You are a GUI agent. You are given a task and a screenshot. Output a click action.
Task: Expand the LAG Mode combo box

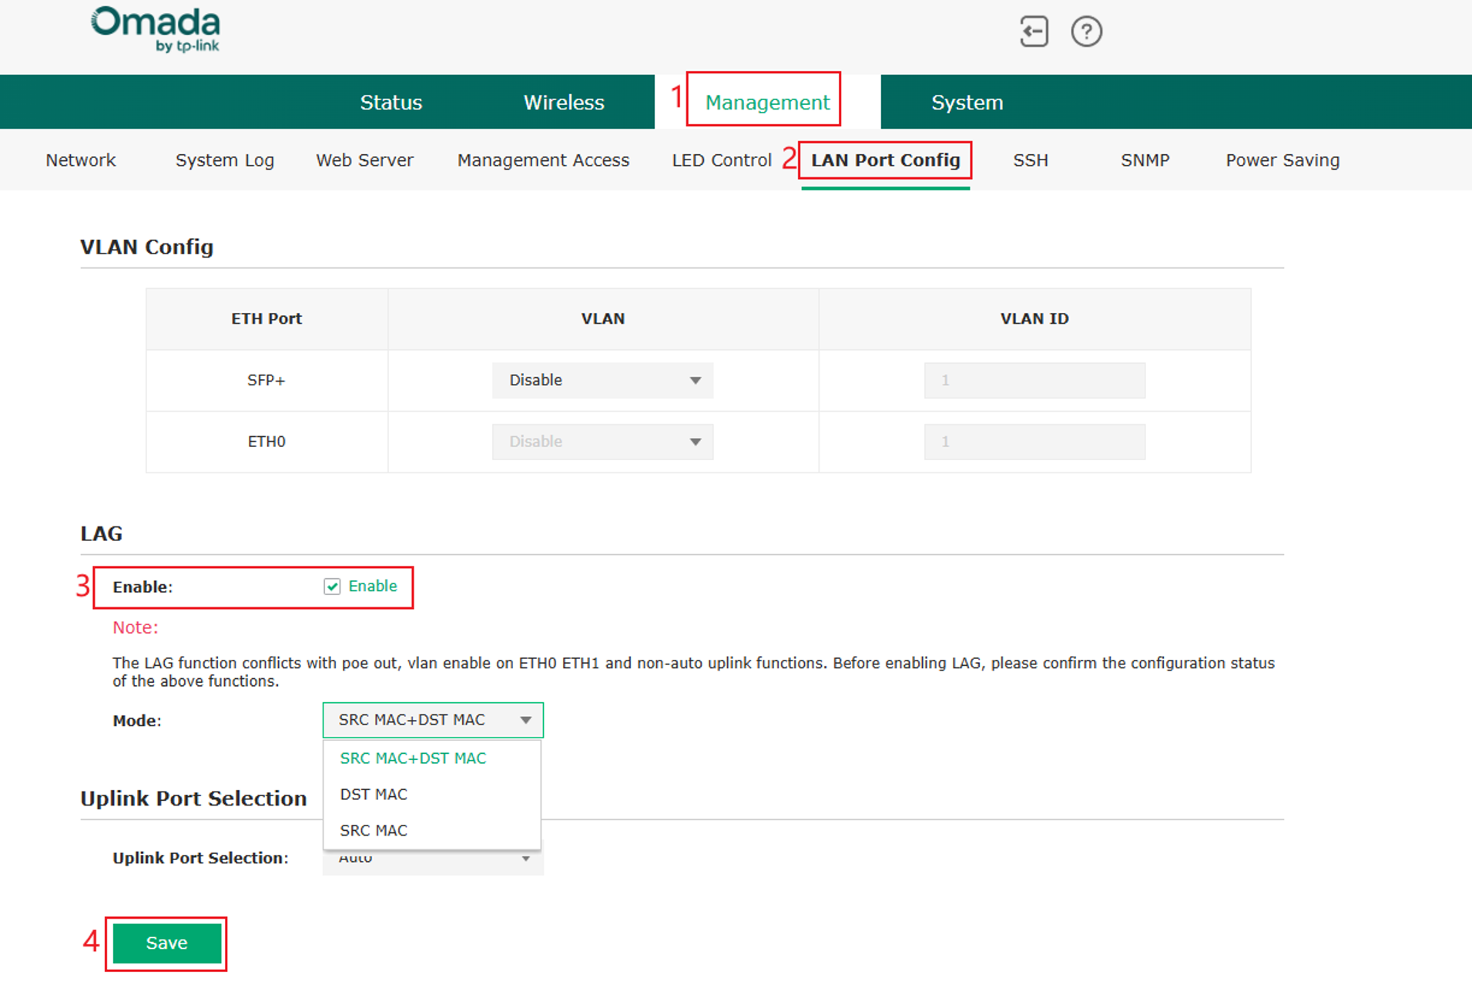point(433,720)
